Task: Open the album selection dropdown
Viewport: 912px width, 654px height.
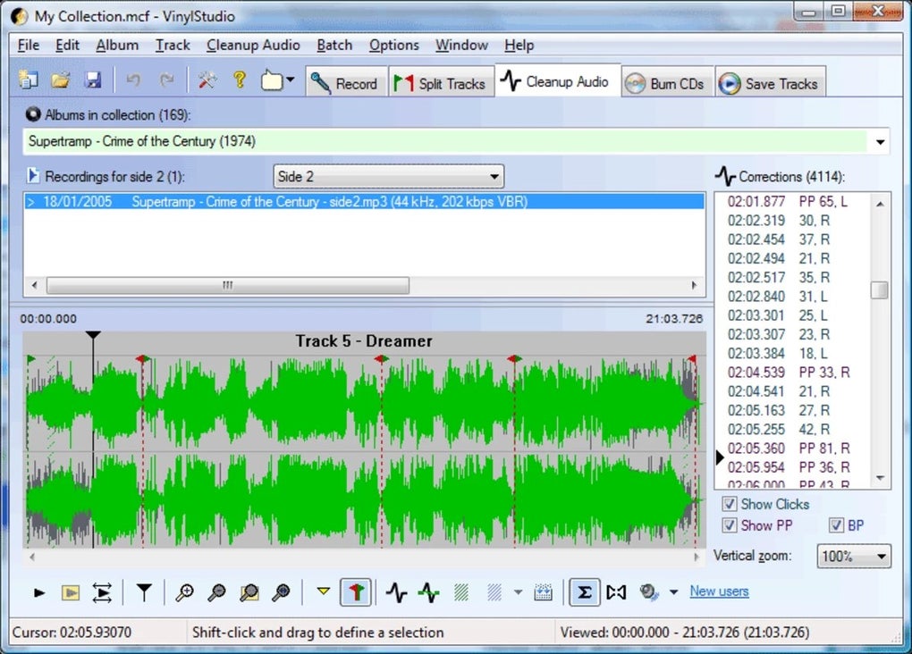Action: 879,141
